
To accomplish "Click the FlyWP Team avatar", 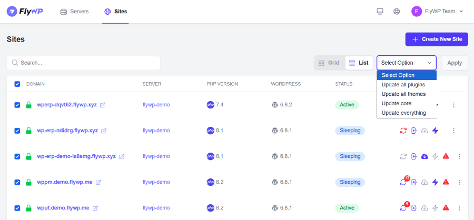I will [x=417, y=12].
